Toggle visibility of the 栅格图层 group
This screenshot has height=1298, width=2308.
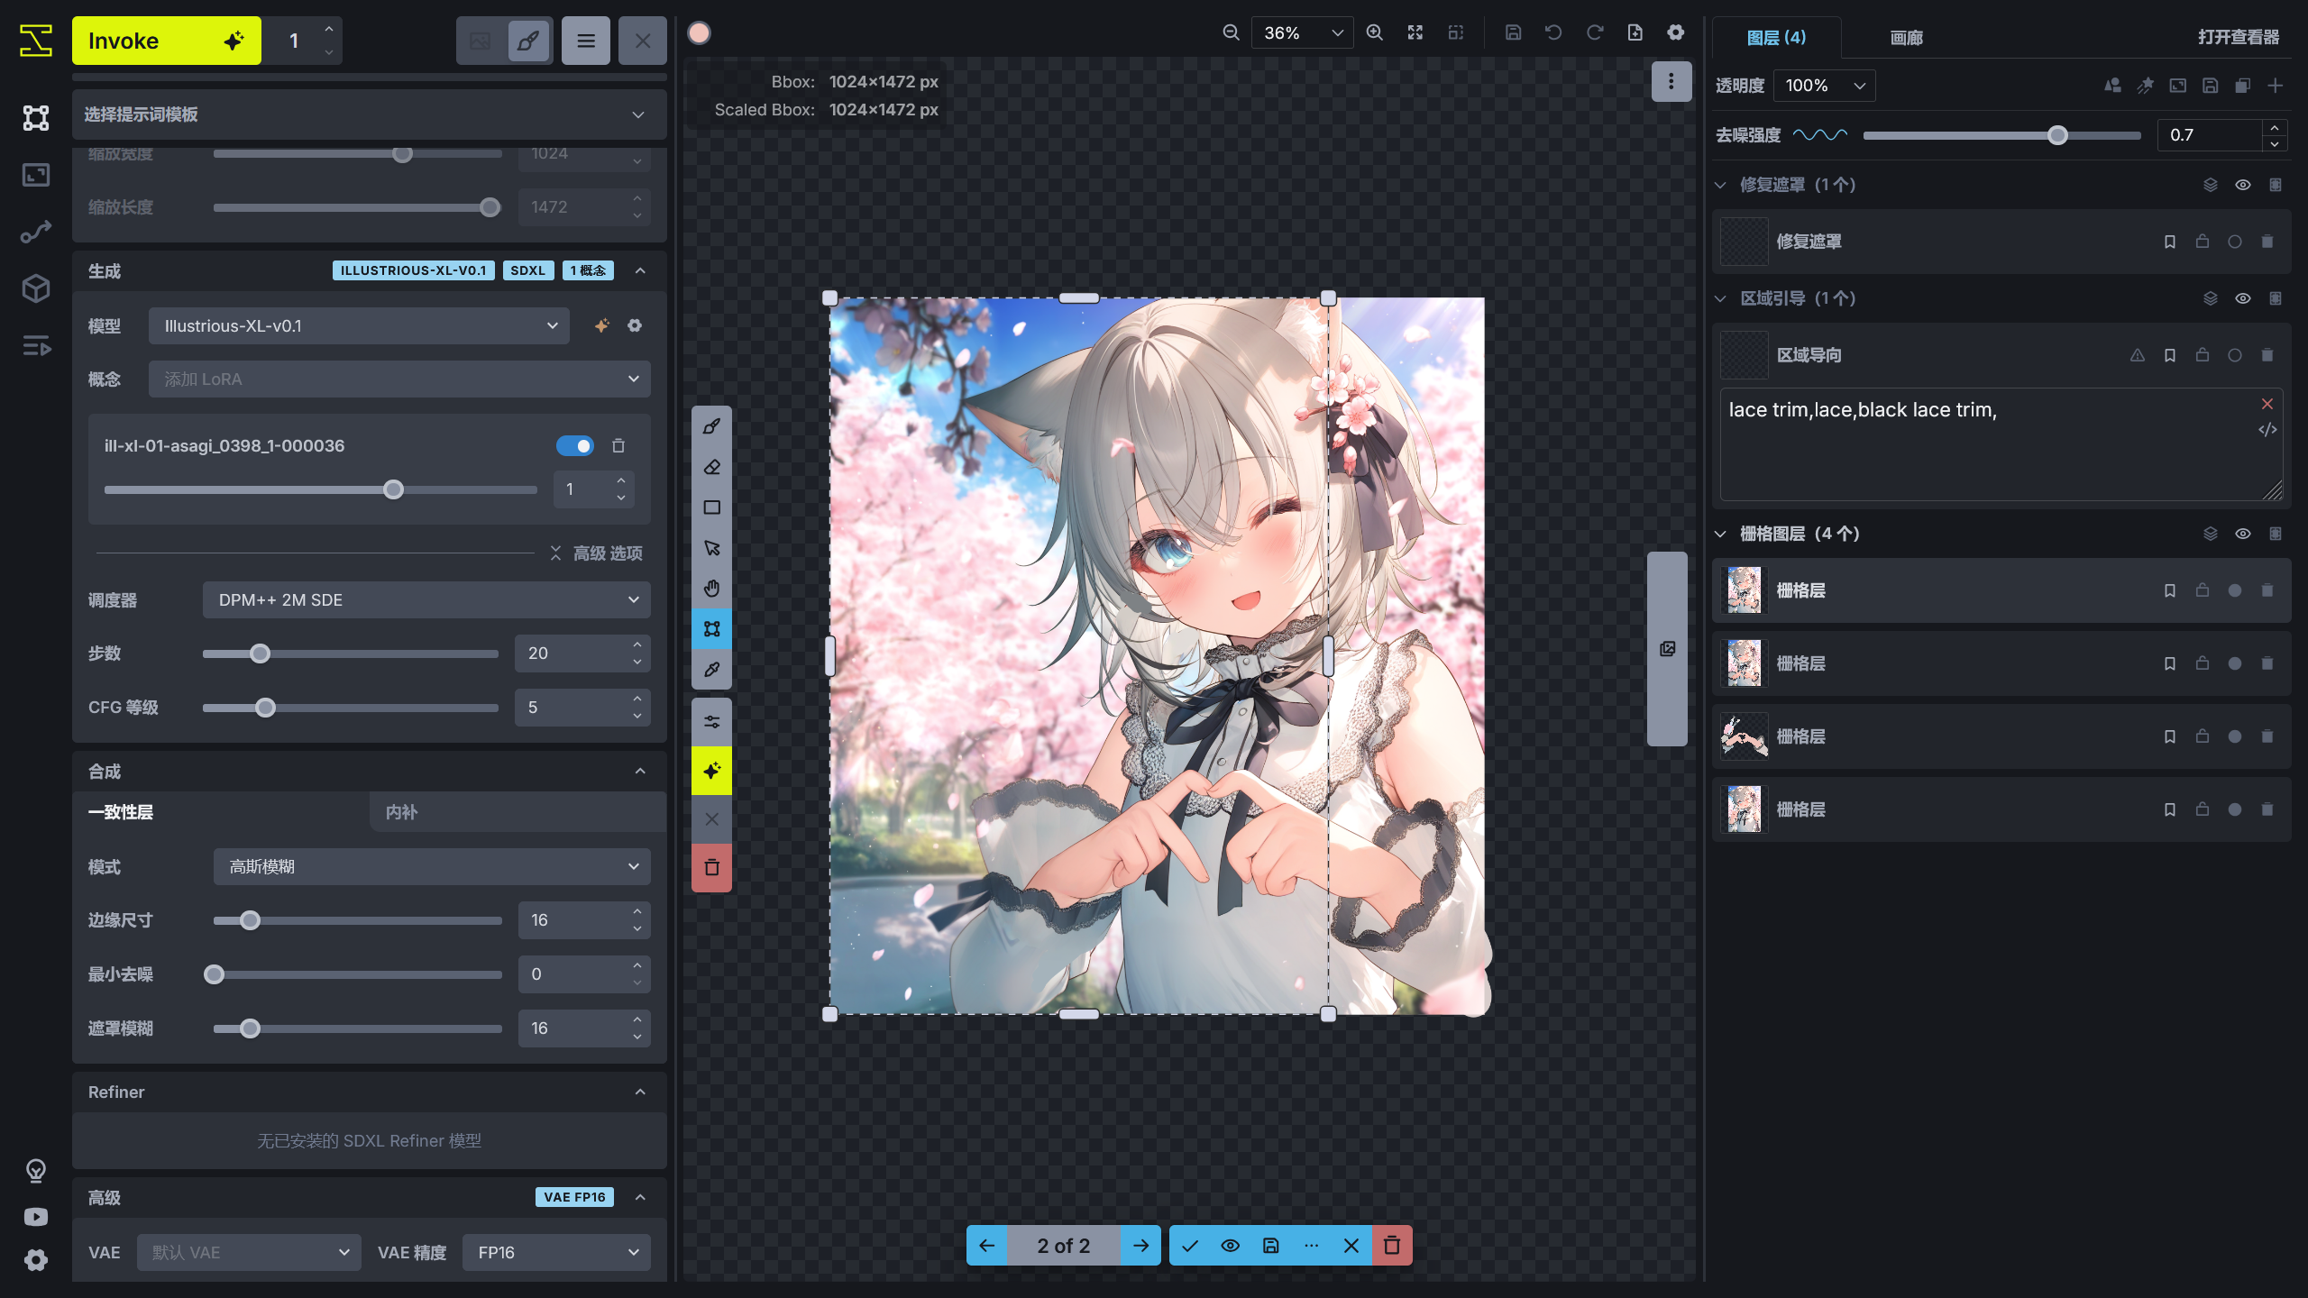coord(2243,533)
